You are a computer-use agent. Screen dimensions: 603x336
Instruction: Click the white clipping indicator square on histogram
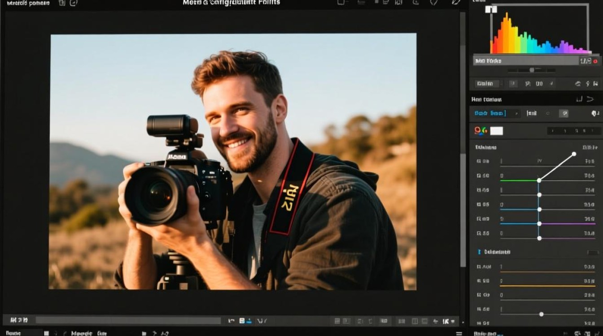point(491,9)
